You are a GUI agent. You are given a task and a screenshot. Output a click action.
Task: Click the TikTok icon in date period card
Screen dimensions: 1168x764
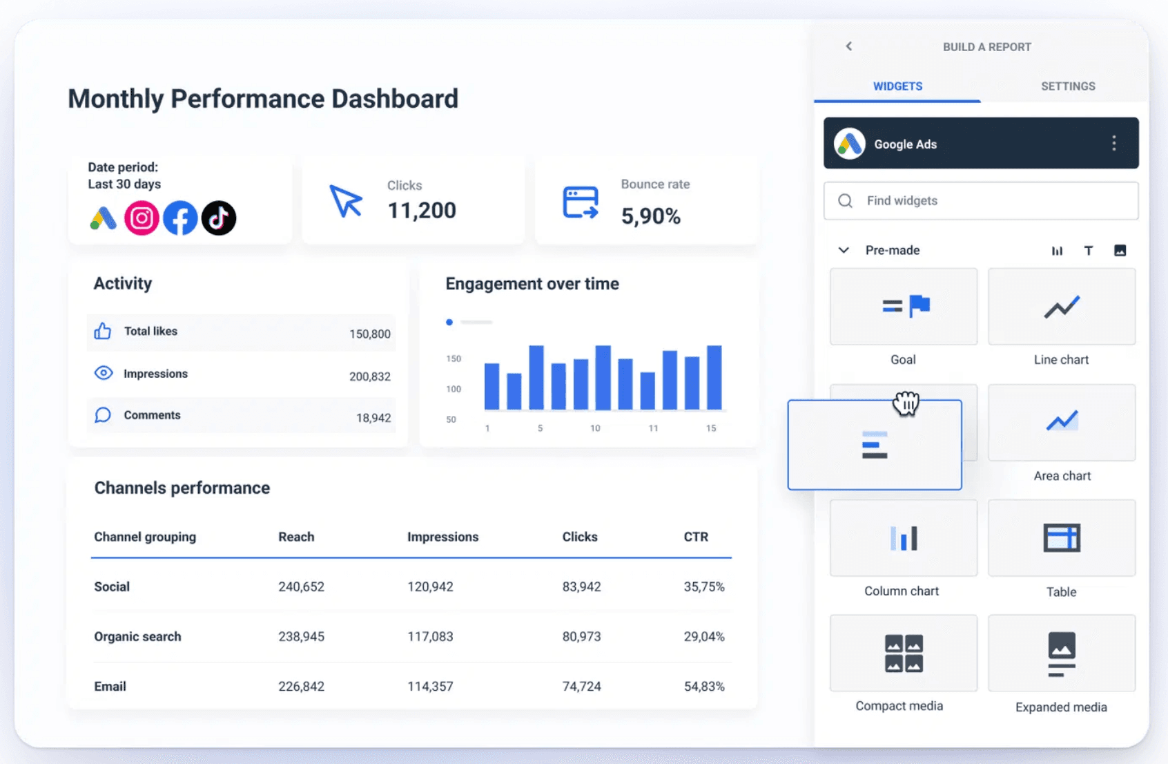click(x=219, y=218)
